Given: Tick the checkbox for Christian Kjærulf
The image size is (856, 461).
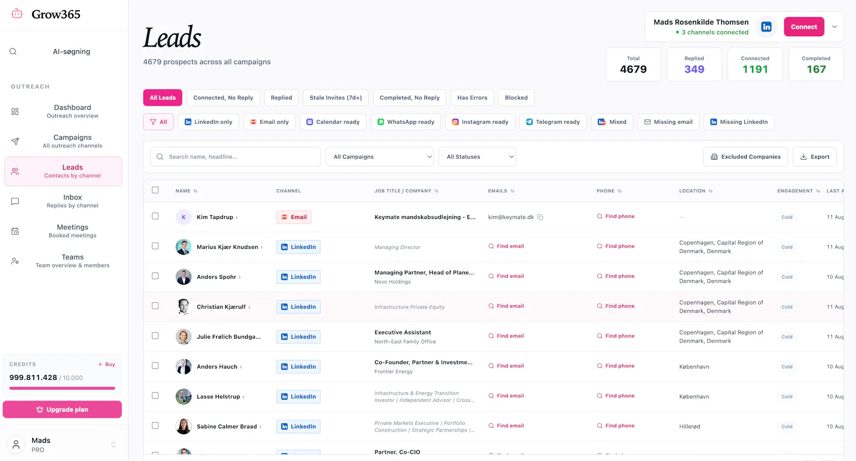Looking at the screenshot, I should point(155,306).
